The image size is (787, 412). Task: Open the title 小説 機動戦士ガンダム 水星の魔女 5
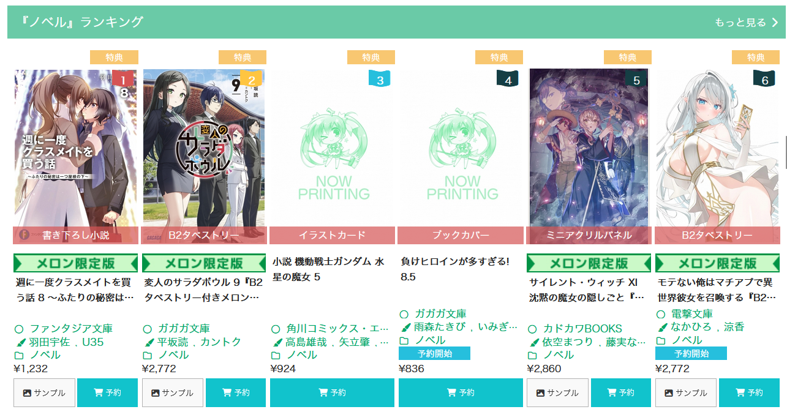tap(329, 269)
